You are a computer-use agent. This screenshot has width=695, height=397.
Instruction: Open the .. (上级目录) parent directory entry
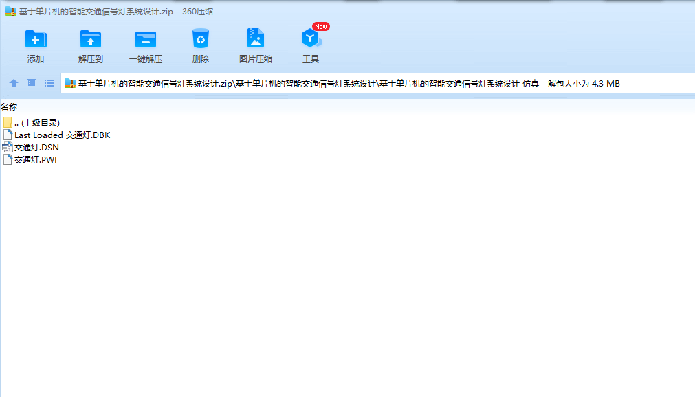pos(37,123)
